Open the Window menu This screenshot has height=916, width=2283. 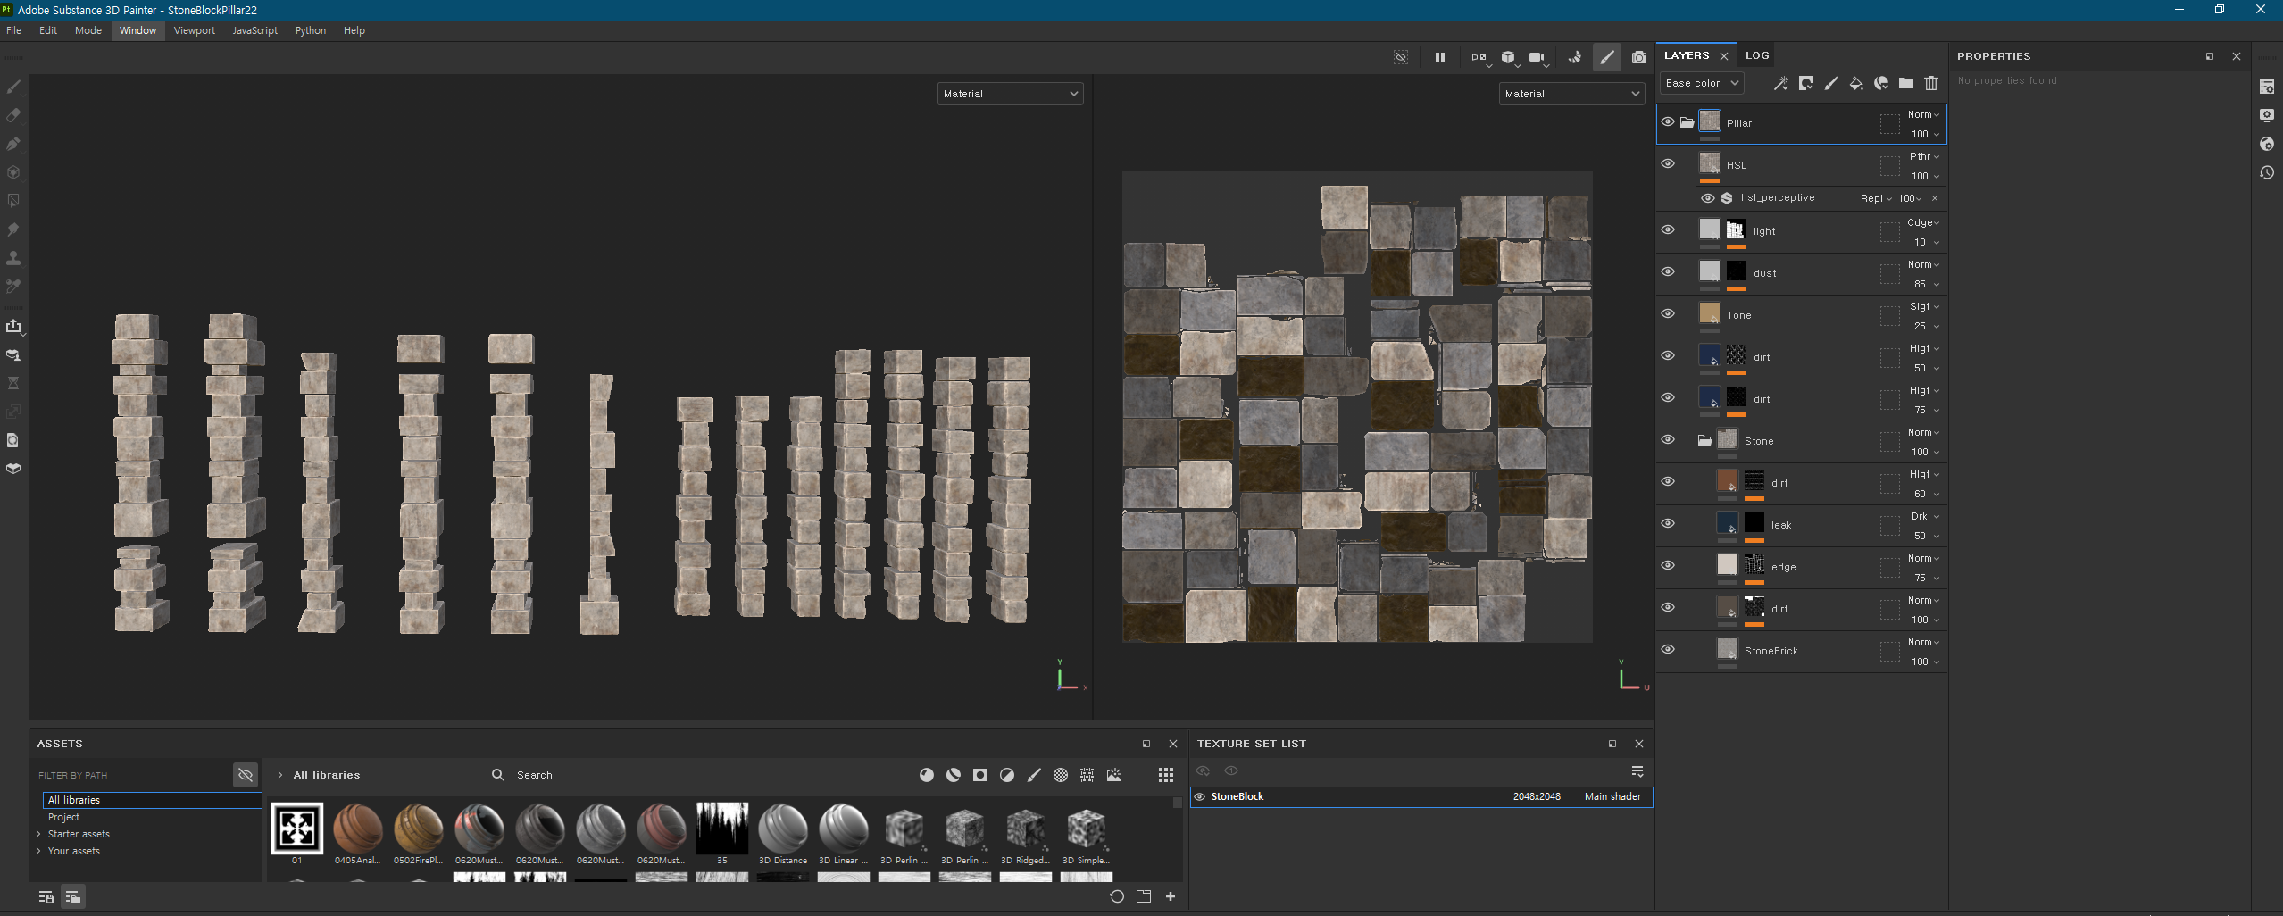coord(137,30)
